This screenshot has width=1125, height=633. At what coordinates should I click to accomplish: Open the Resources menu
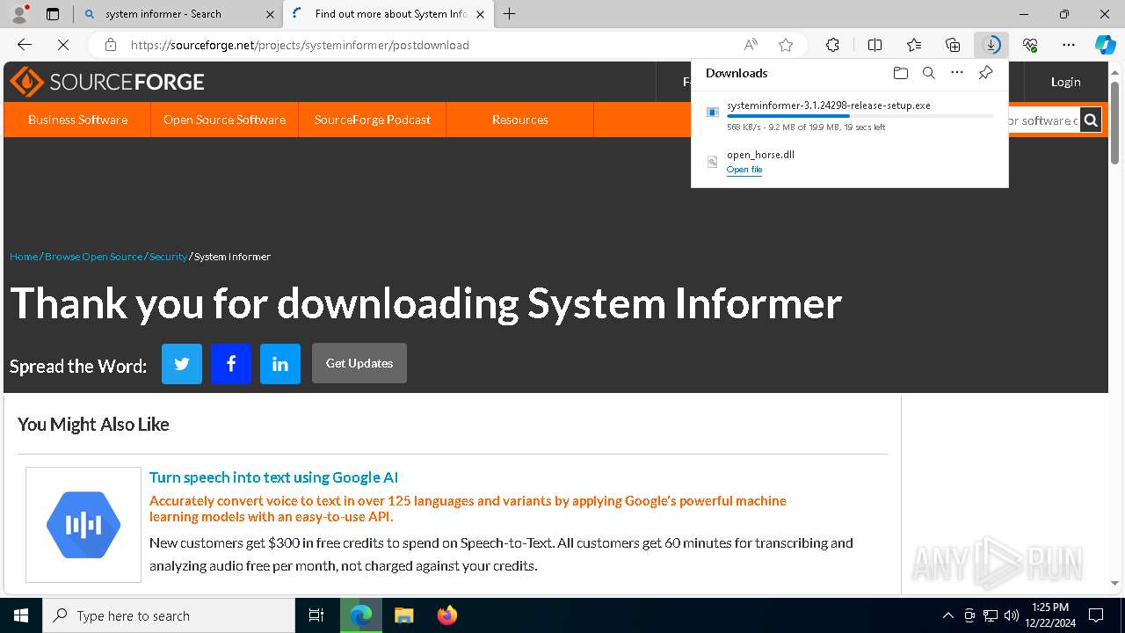click(520, 120)
